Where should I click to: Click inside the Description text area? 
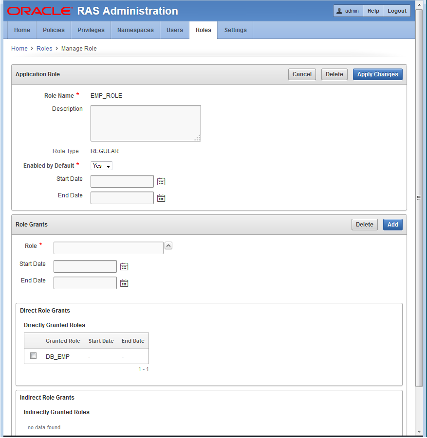pyautogui.click(x=146, y=123)
